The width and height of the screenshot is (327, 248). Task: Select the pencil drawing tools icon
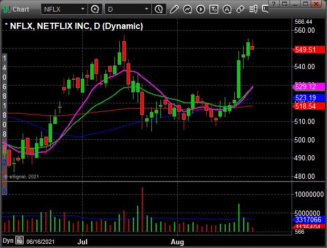[174, 9]
